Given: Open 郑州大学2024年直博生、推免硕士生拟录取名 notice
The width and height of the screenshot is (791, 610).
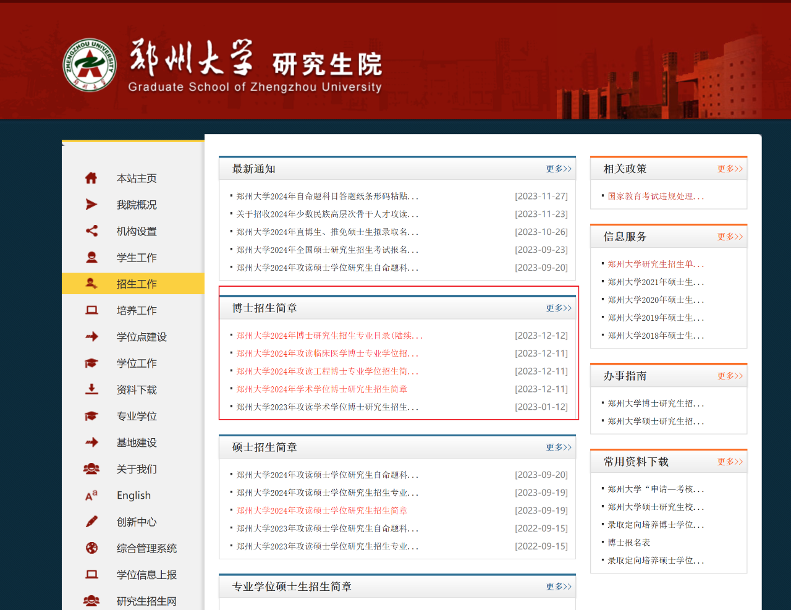Looking at the screenshot, I should click(x=328, y=232).
